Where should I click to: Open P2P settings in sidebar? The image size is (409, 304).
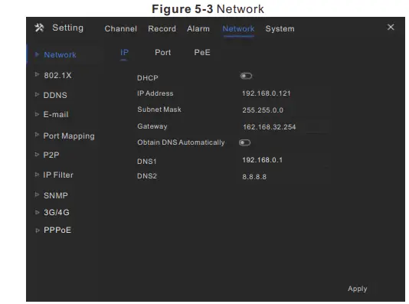[51, 155]
